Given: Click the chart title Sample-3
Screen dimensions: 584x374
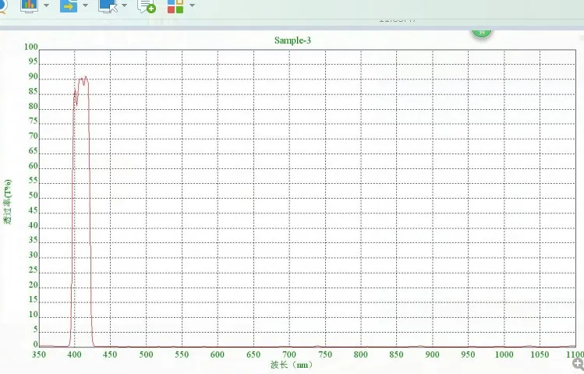Looking at the screenshot, I should [292, 41].
